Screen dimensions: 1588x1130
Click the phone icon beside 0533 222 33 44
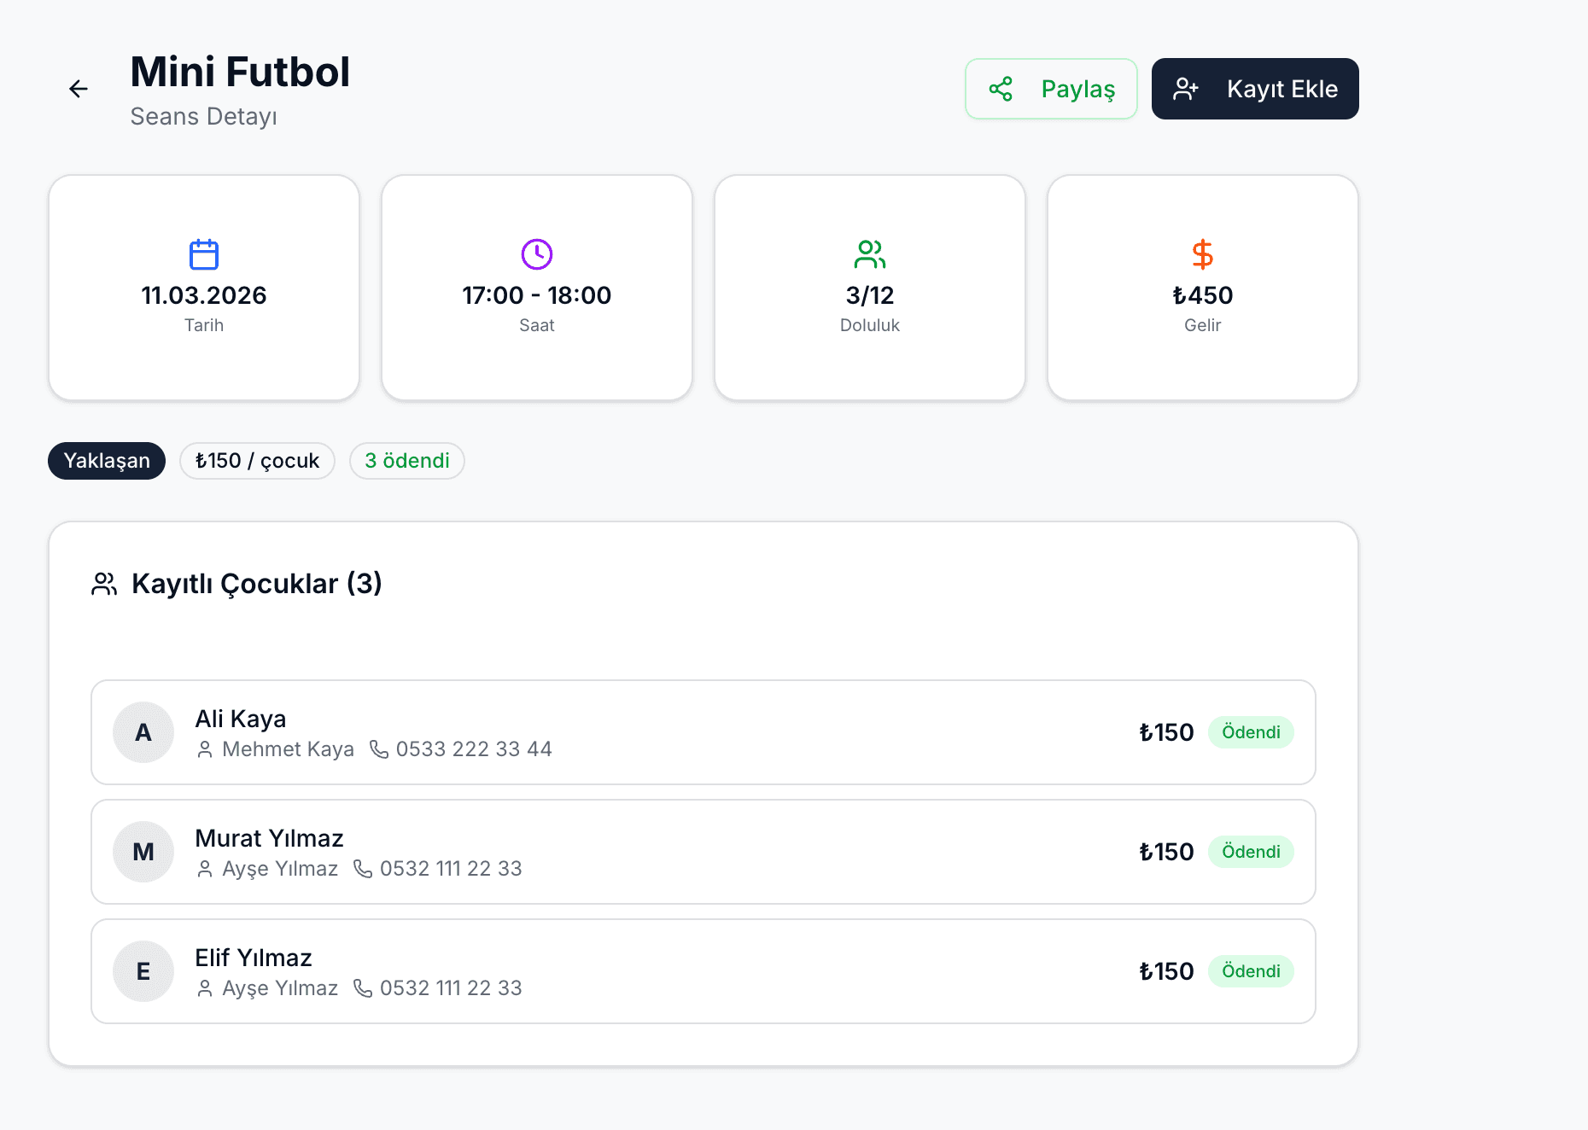379,749
